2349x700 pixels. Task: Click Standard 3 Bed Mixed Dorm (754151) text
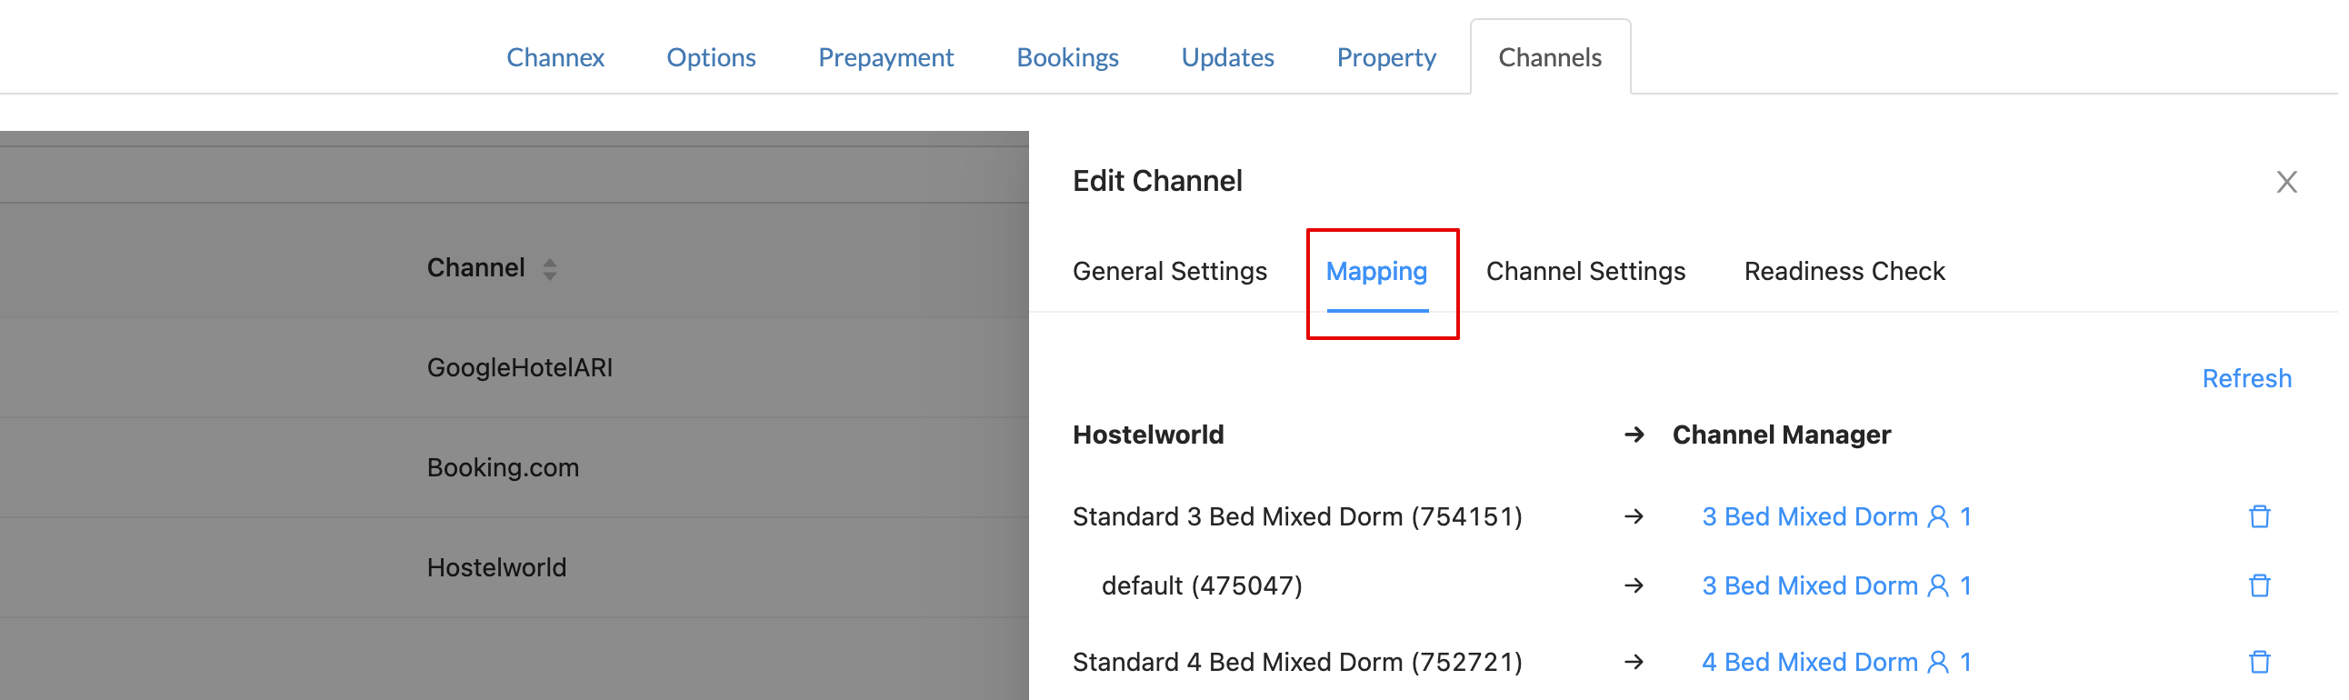[1297, 516]
